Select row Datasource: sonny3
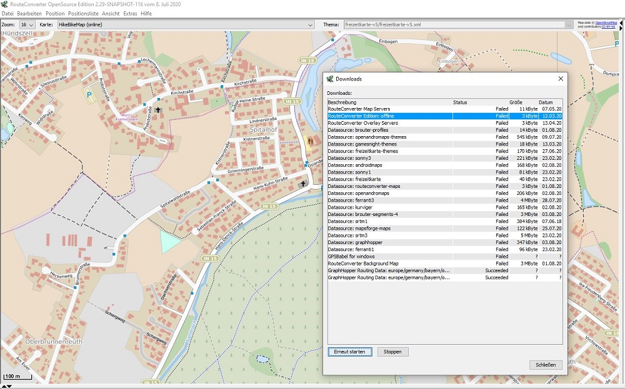The image size is (625, 389). click(445, 158)
